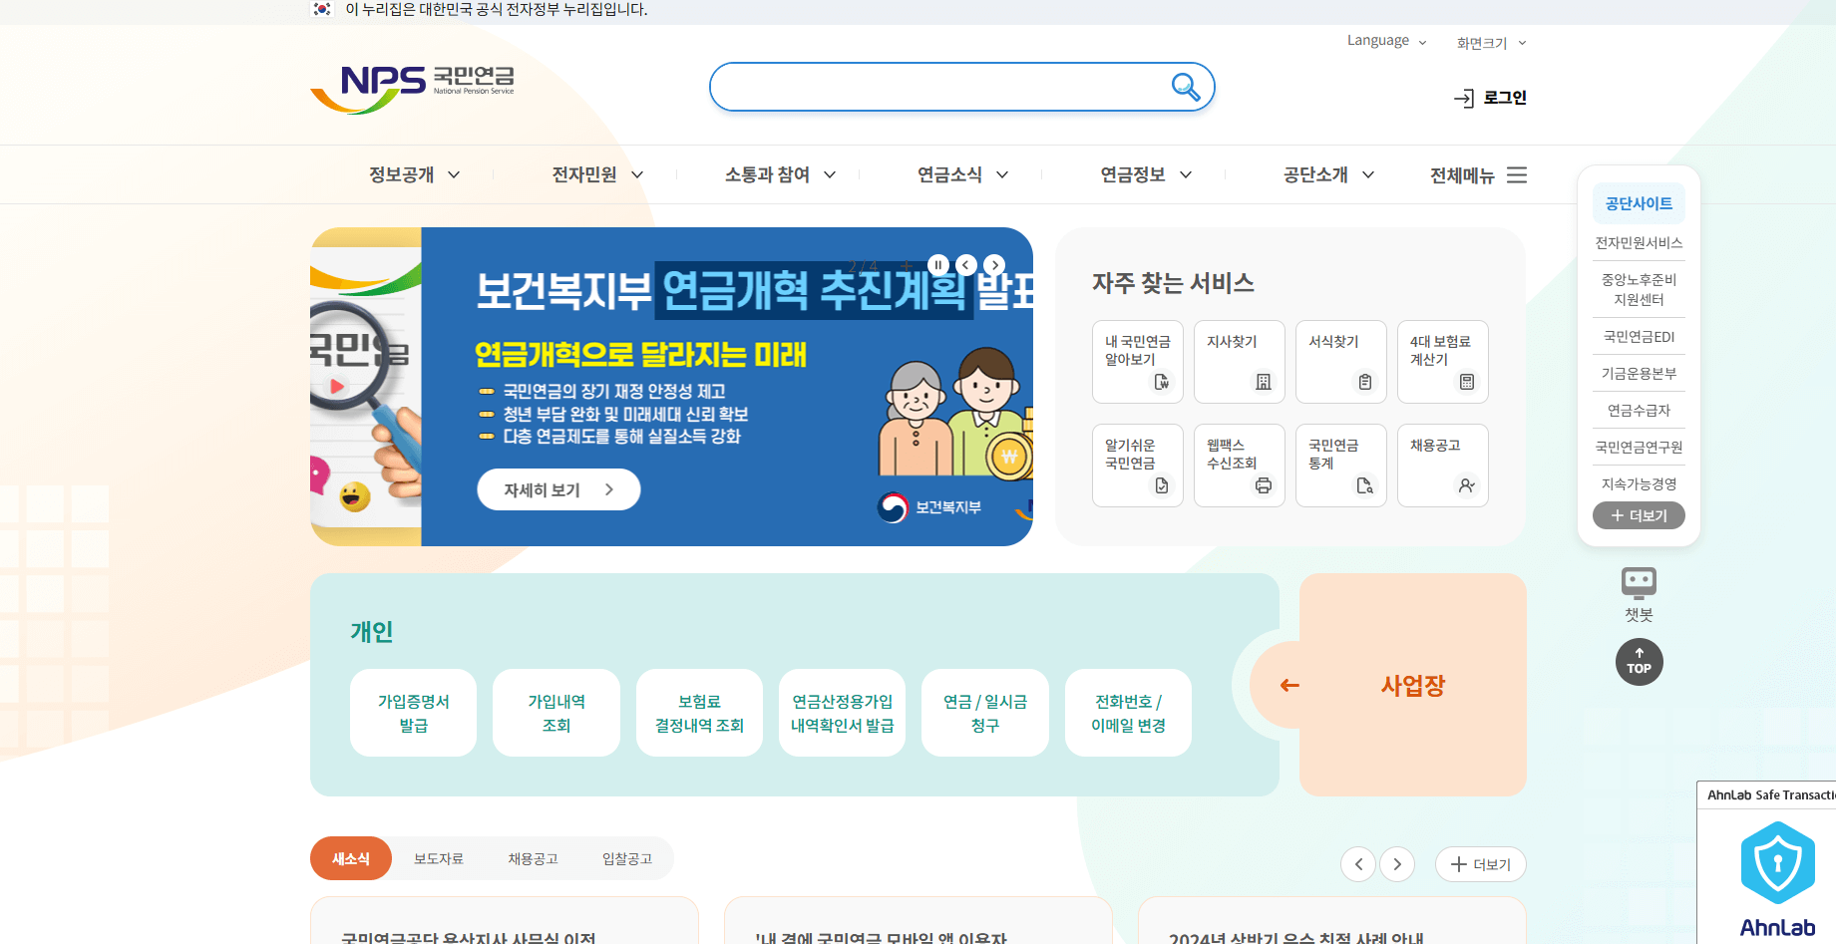This screenshot has height=944, width=1836.
Task: Select the 채용공고 person icon
Action: point(1467,485)
